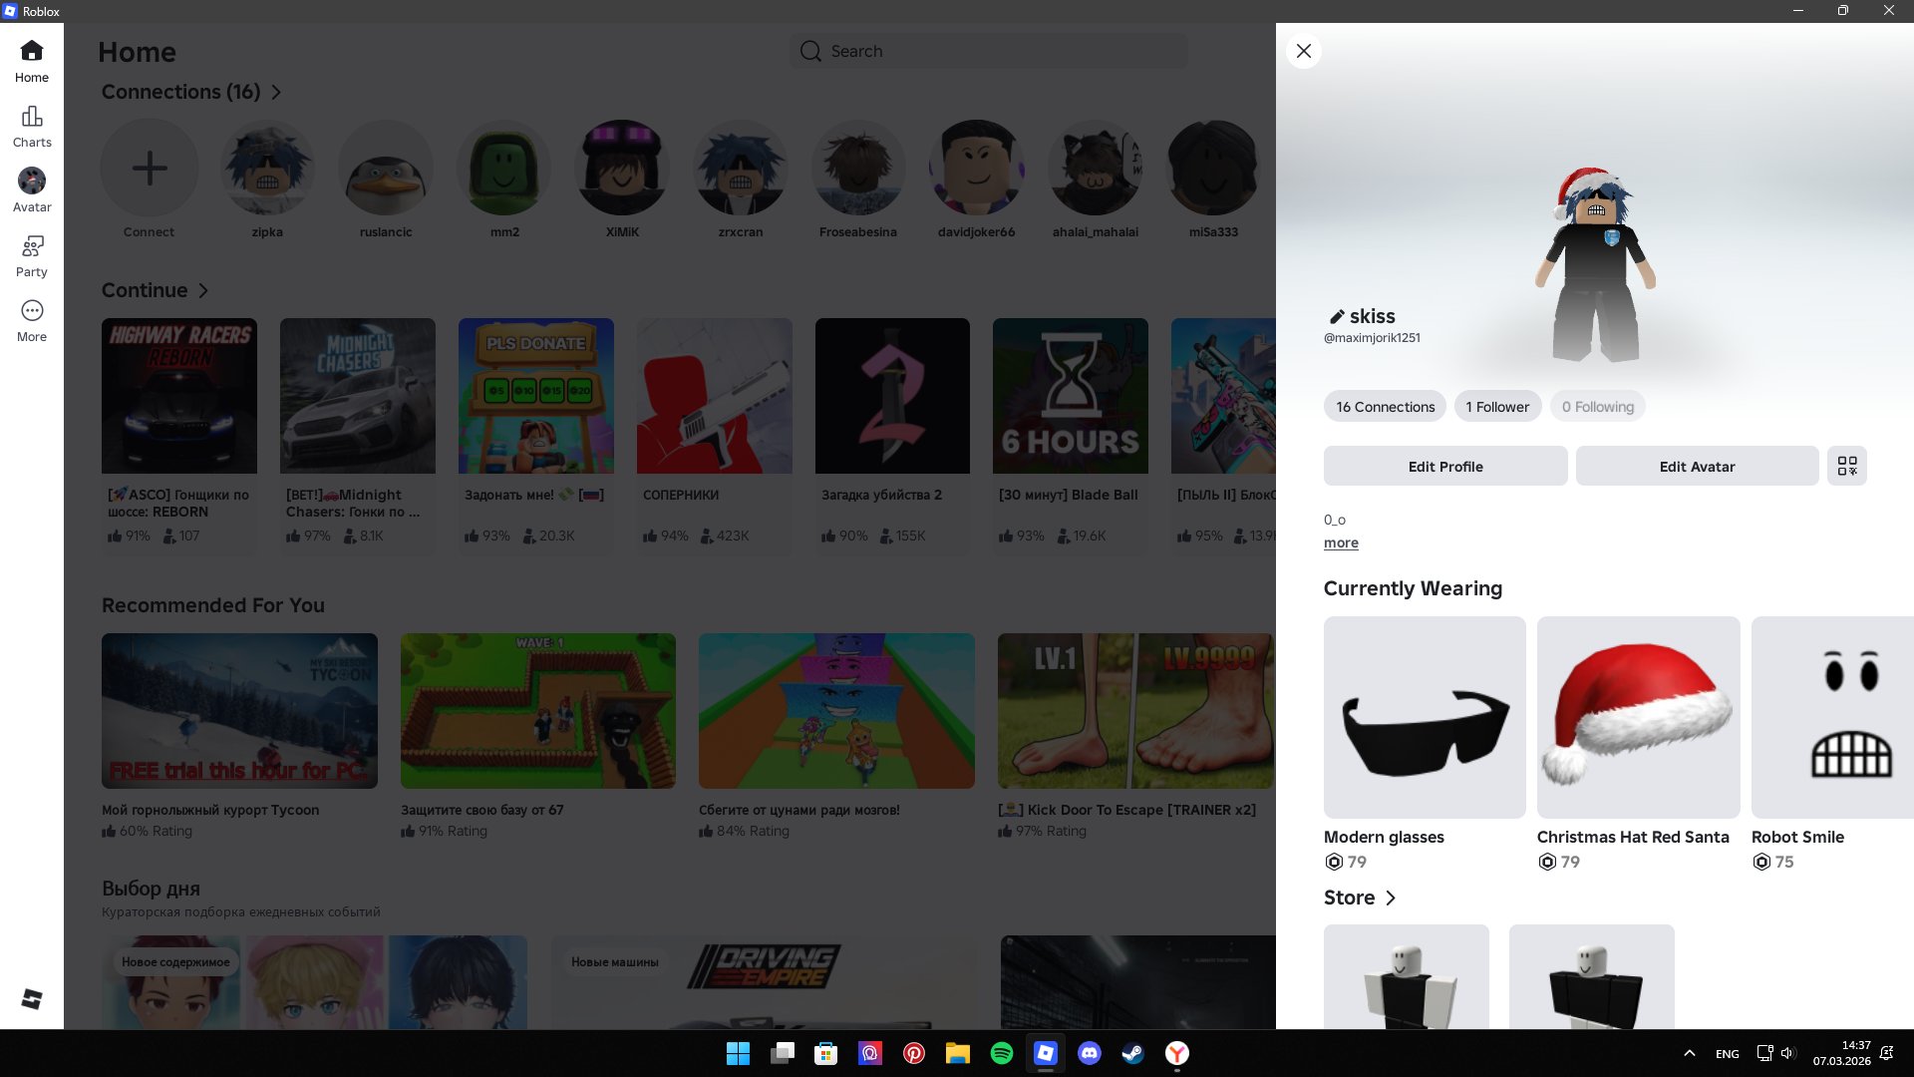Open Yandex Browser from the taskbar
Image resolution: width=1914 pixels, height=1077 pixels.
(x=1177, y=1053)
